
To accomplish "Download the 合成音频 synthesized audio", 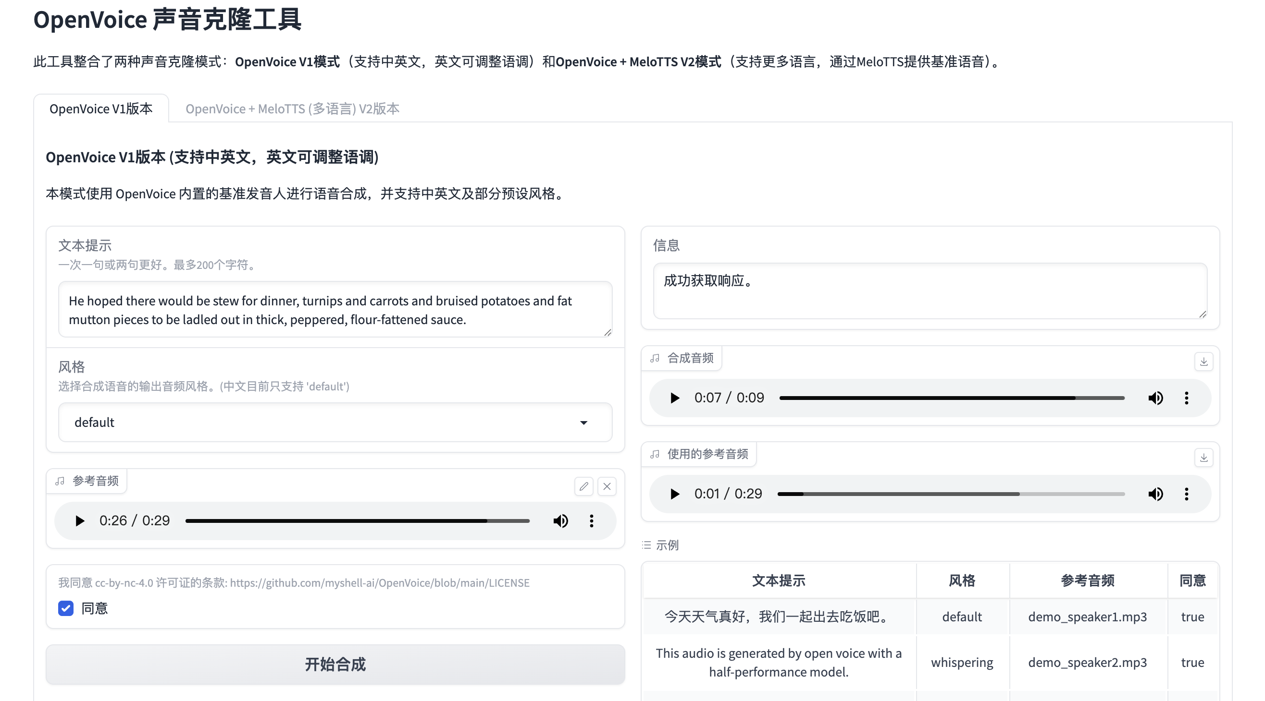I will (x=1203, y=362).
